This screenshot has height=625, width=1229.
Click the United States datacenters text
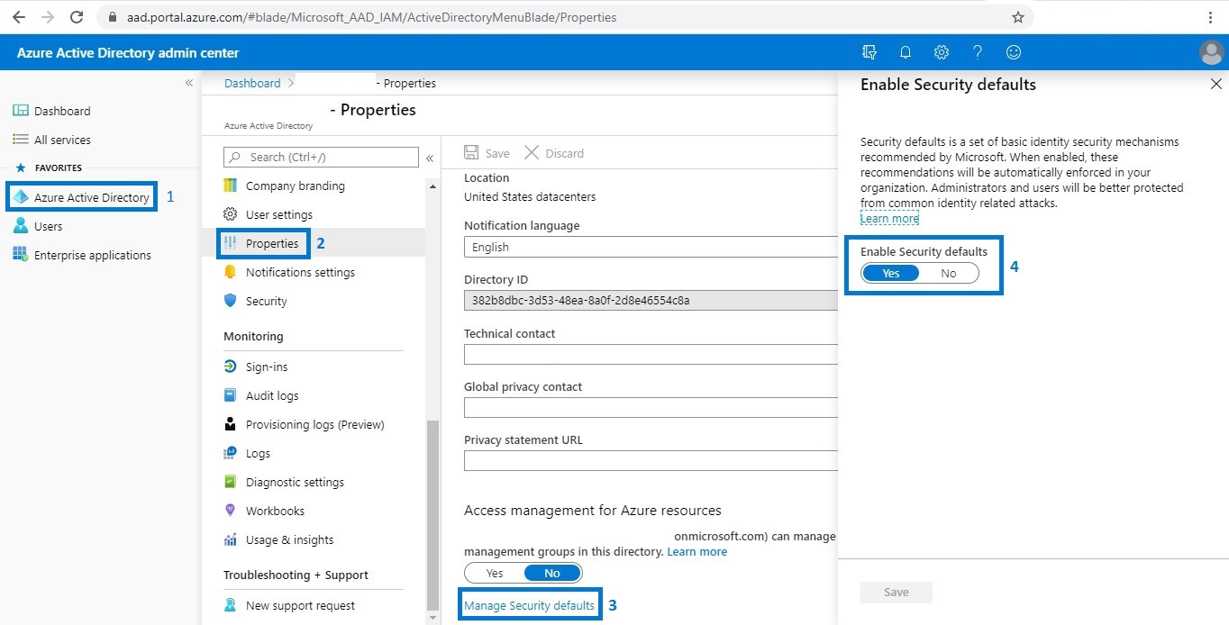[530, 196]
